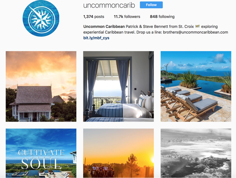
Task: Open the horseback riders sunset photo
Action: (x=118, y=153)
